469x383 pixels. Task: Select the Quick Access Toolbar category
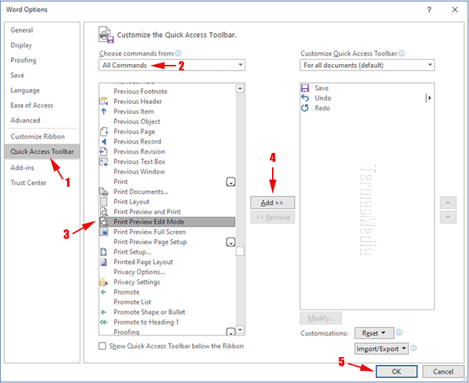[x=42, y=151]
